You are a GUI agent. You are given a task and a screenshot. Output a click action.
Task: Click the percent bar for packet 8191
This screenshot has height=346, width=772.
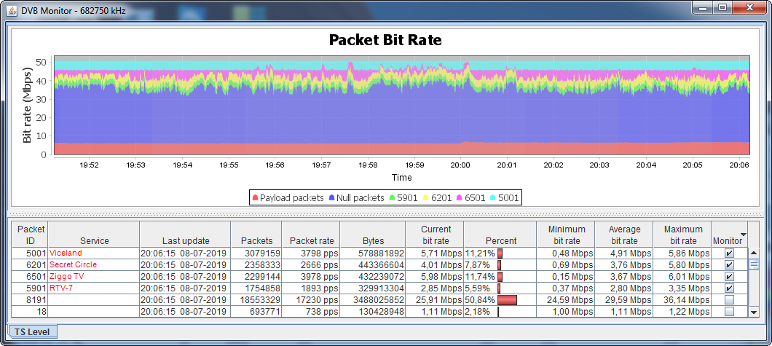tap(507, 300)
